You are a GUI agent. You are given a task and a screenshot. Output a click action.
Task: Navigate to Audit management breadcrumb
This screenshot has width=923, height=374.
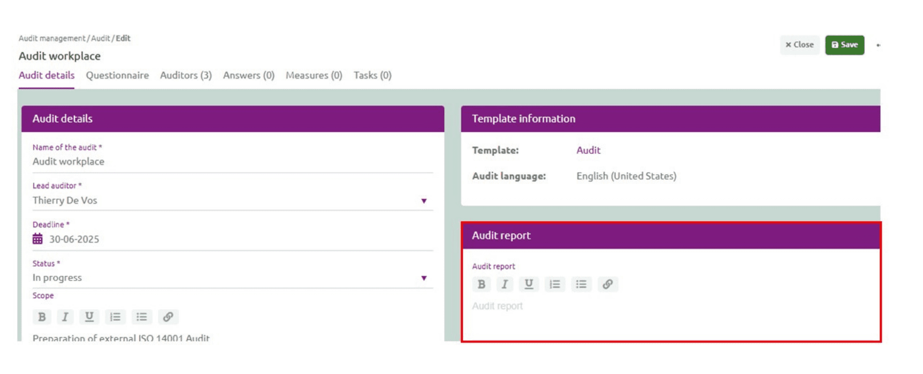(52, 38)
